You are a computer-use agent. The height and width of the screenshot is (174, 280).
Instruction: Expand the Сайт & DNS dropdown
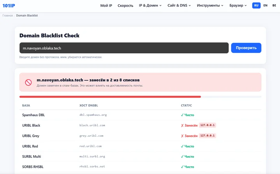[x=179, y=5]
